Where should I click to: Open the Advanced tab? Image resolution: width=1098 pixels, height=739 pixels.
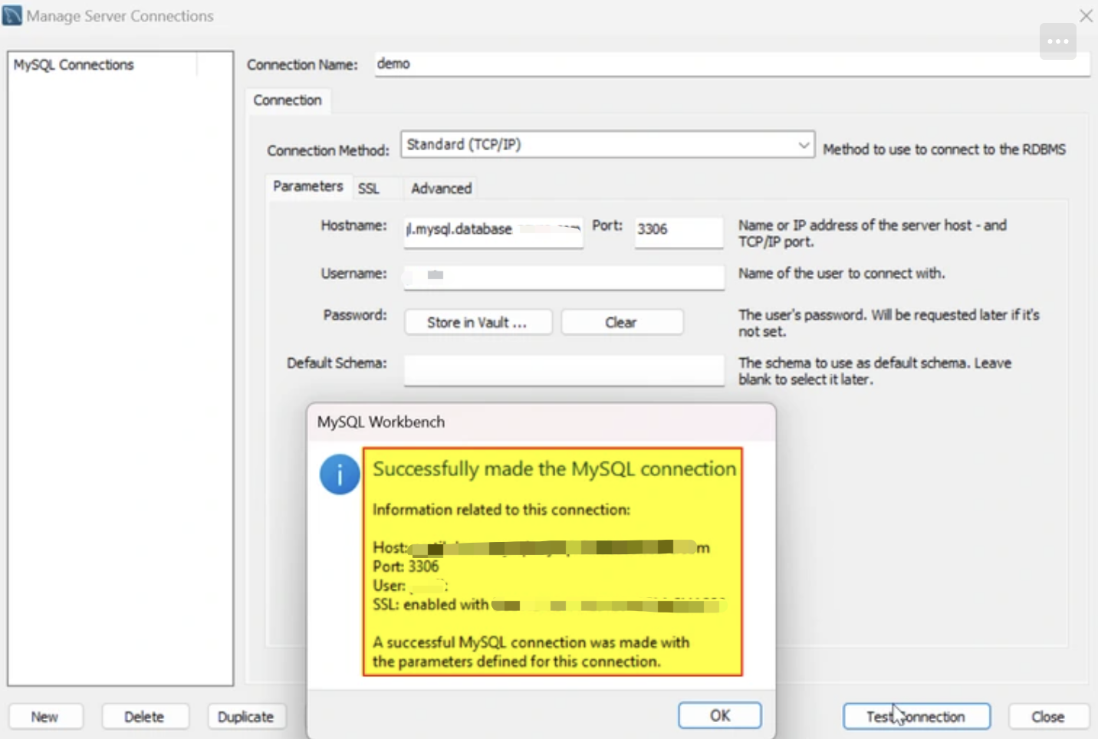click(441, 189)
